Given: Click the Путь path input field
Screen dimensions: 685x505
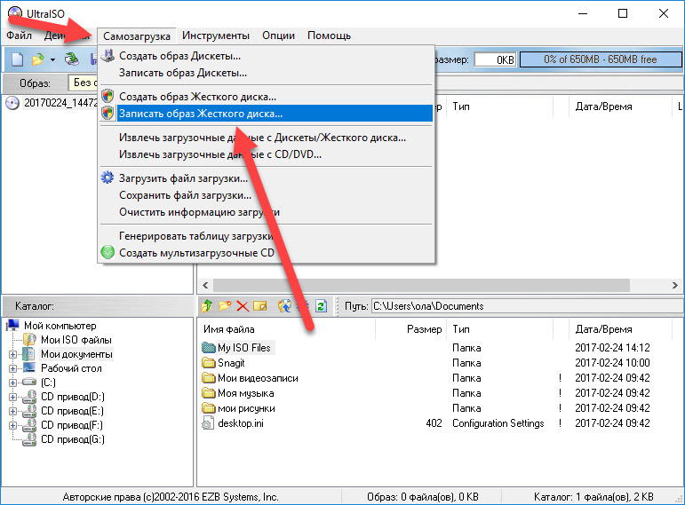Looking at the screenshot, I should pyautogui.click(x=527, y=306).
